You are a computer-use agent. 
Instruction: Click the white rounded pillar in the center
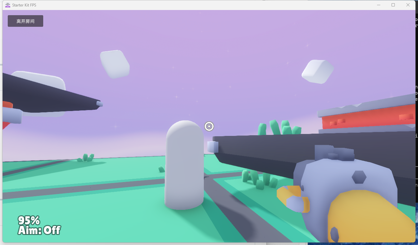[x=184, y=165]
